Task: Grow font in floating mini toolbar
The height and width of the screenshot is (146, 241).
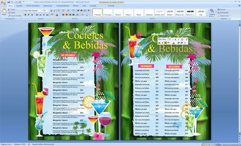Action: (x=175, y=40)
